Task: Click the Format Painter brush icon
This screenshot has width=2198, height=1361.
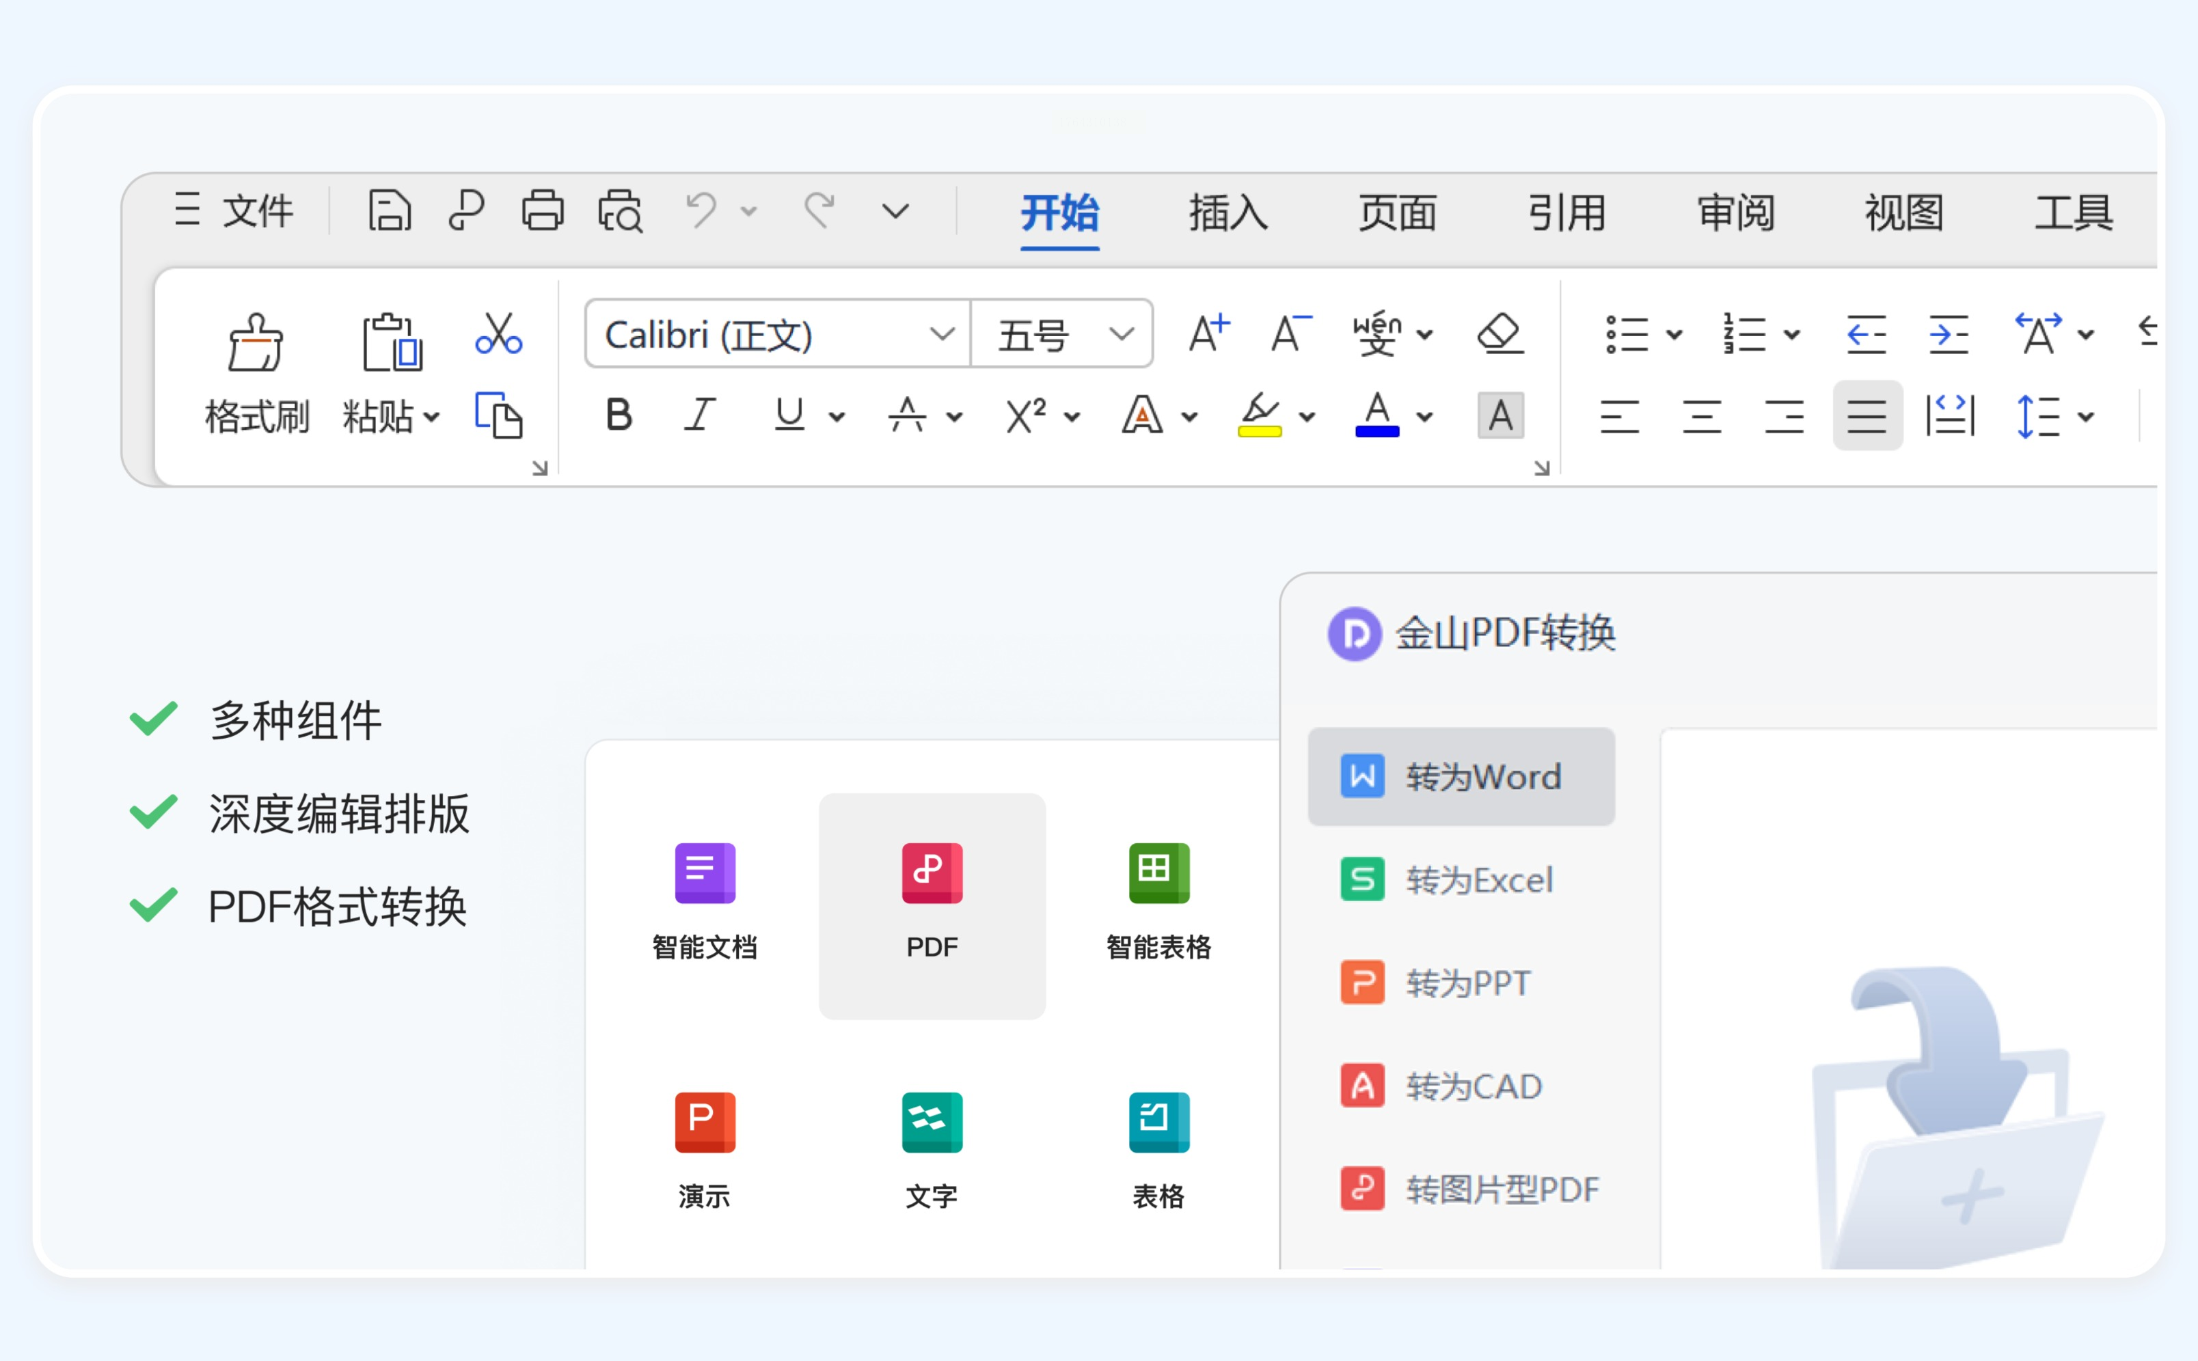Action: (x=255, y=343)
